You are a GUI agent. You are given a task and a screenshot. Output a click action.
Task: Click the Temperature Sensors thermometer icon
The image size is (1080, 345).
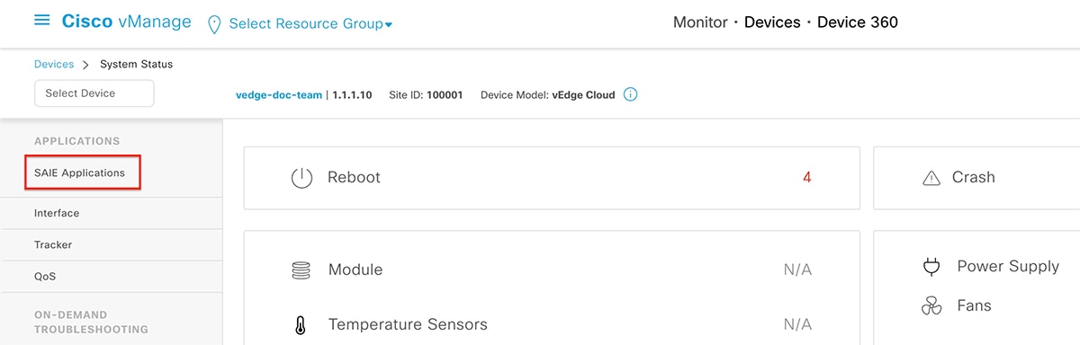[301, 324]
